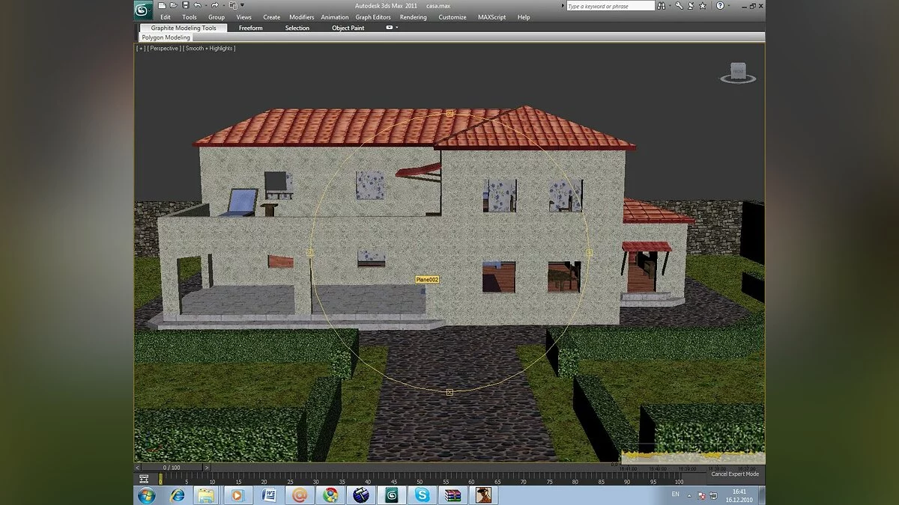The height and width of the screenshot is (505, 899).
Task: Open the viewport [+] general options menu
Action: point(140,49)
